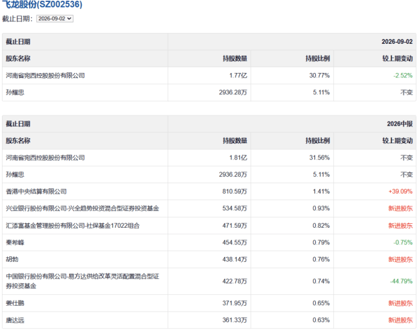Click 新进股东 label in the 唐达远 row
The width and height of the screenshot is (419, 331).
tap(400, 320)
